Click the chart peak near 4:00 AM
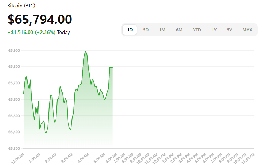The width and height of the screenshot is (265, 165). (x=85, y=52)
